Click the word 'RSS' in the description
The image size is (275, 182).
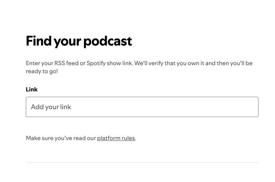pos(60,63)
